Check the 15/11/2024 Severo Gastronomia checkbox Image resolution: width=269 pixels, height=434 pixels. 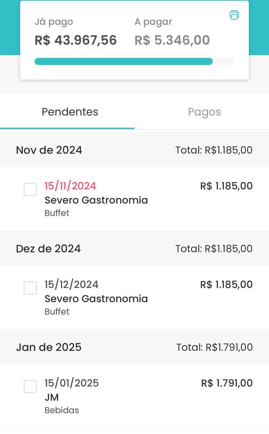[30, 189]
